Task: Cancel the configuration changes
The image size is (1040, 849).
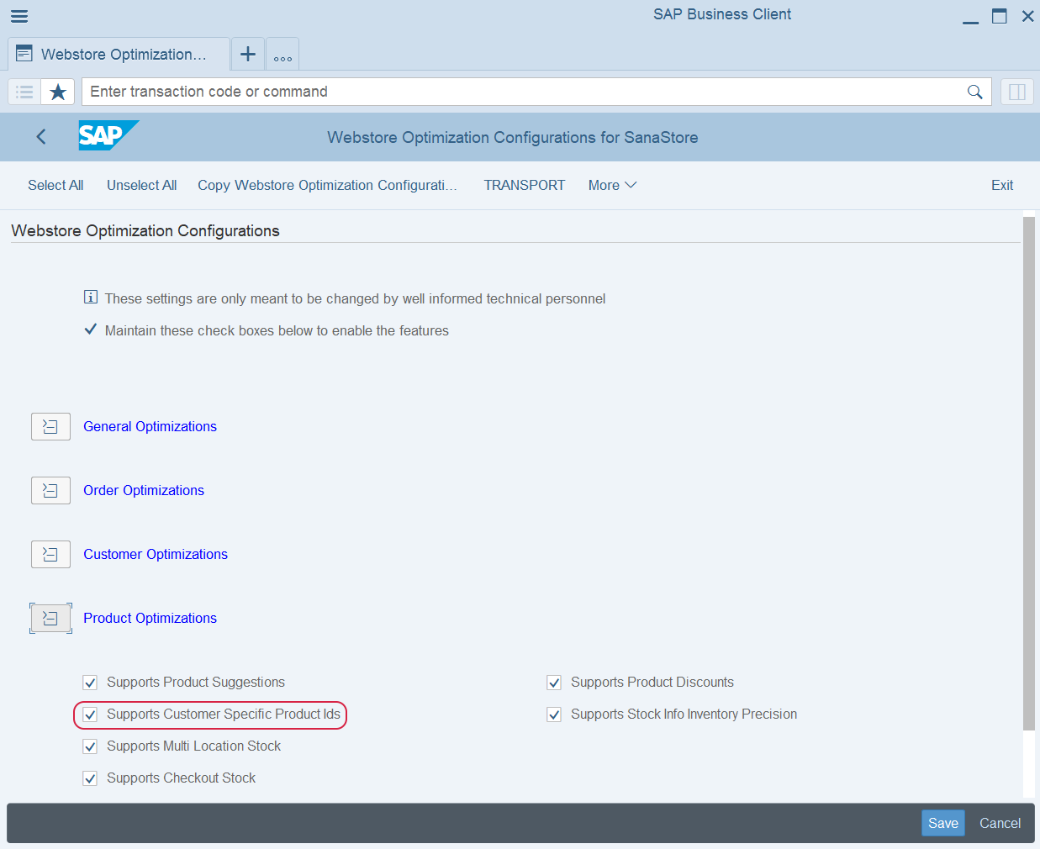Action: (1000, 823)
